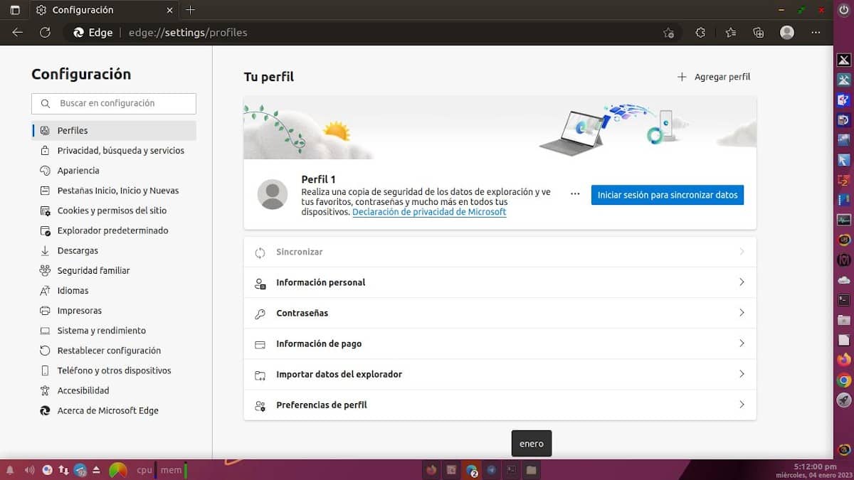Open terminal from right dock
The width and height of the screenshot is (854, 480).
(844, 300)
